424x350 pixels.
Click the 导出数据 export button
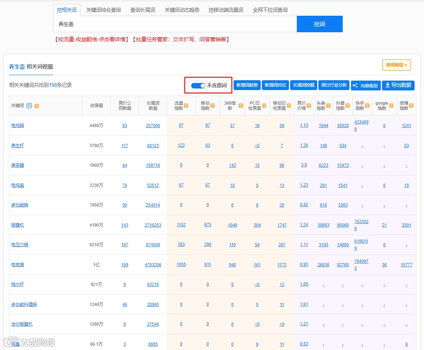[x=398, y=85]
